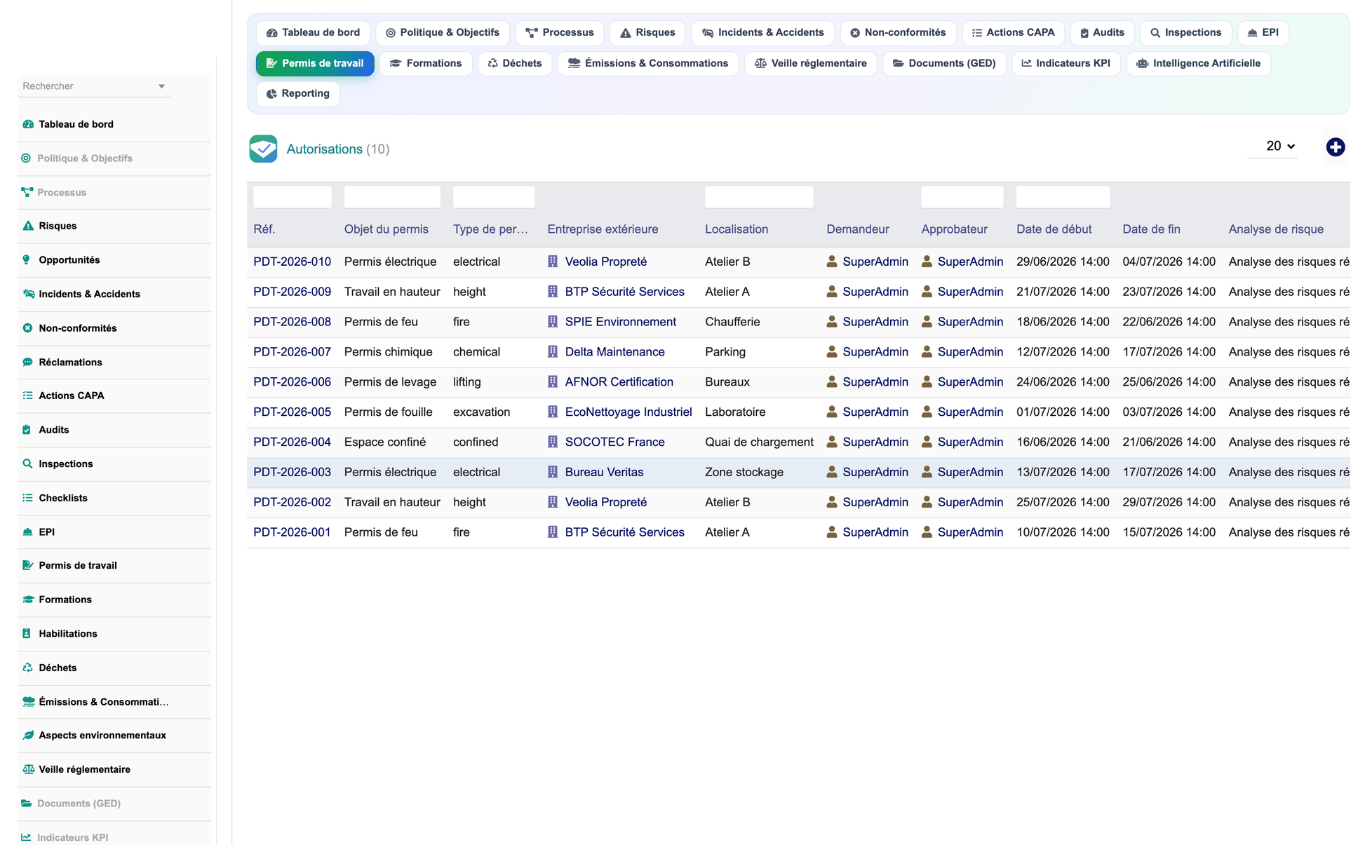Click the Incidents & Accidents icon in sidebar
Viewport: 1365px width, 845px height.
(28, 294)
